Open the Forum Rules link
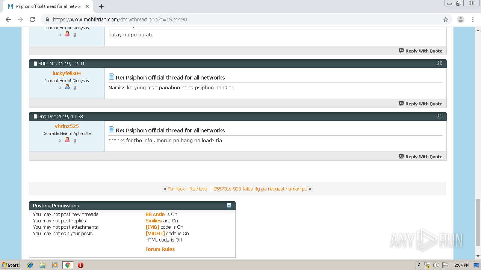Screen dimensions: 481x270 click(160, 249)
